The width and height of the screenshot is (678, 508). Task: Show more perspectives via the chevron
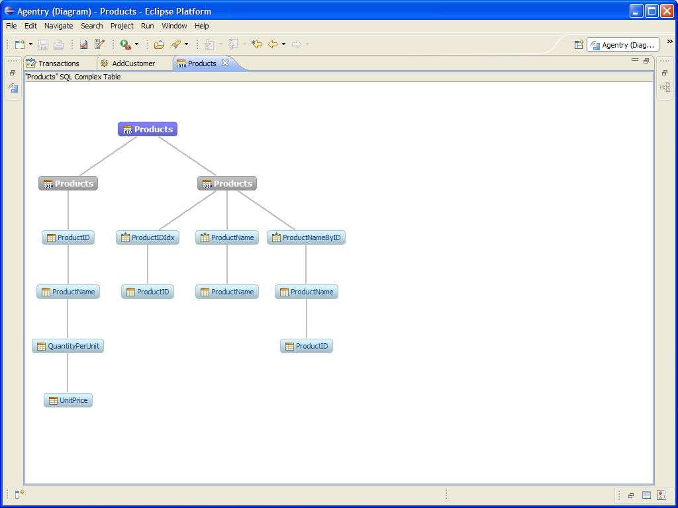[670, 42]
